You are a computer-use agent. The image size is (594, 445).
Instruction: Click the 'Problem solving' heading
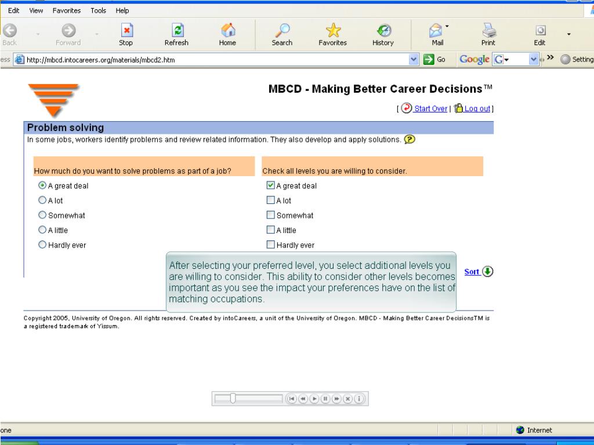click(66, 127)
